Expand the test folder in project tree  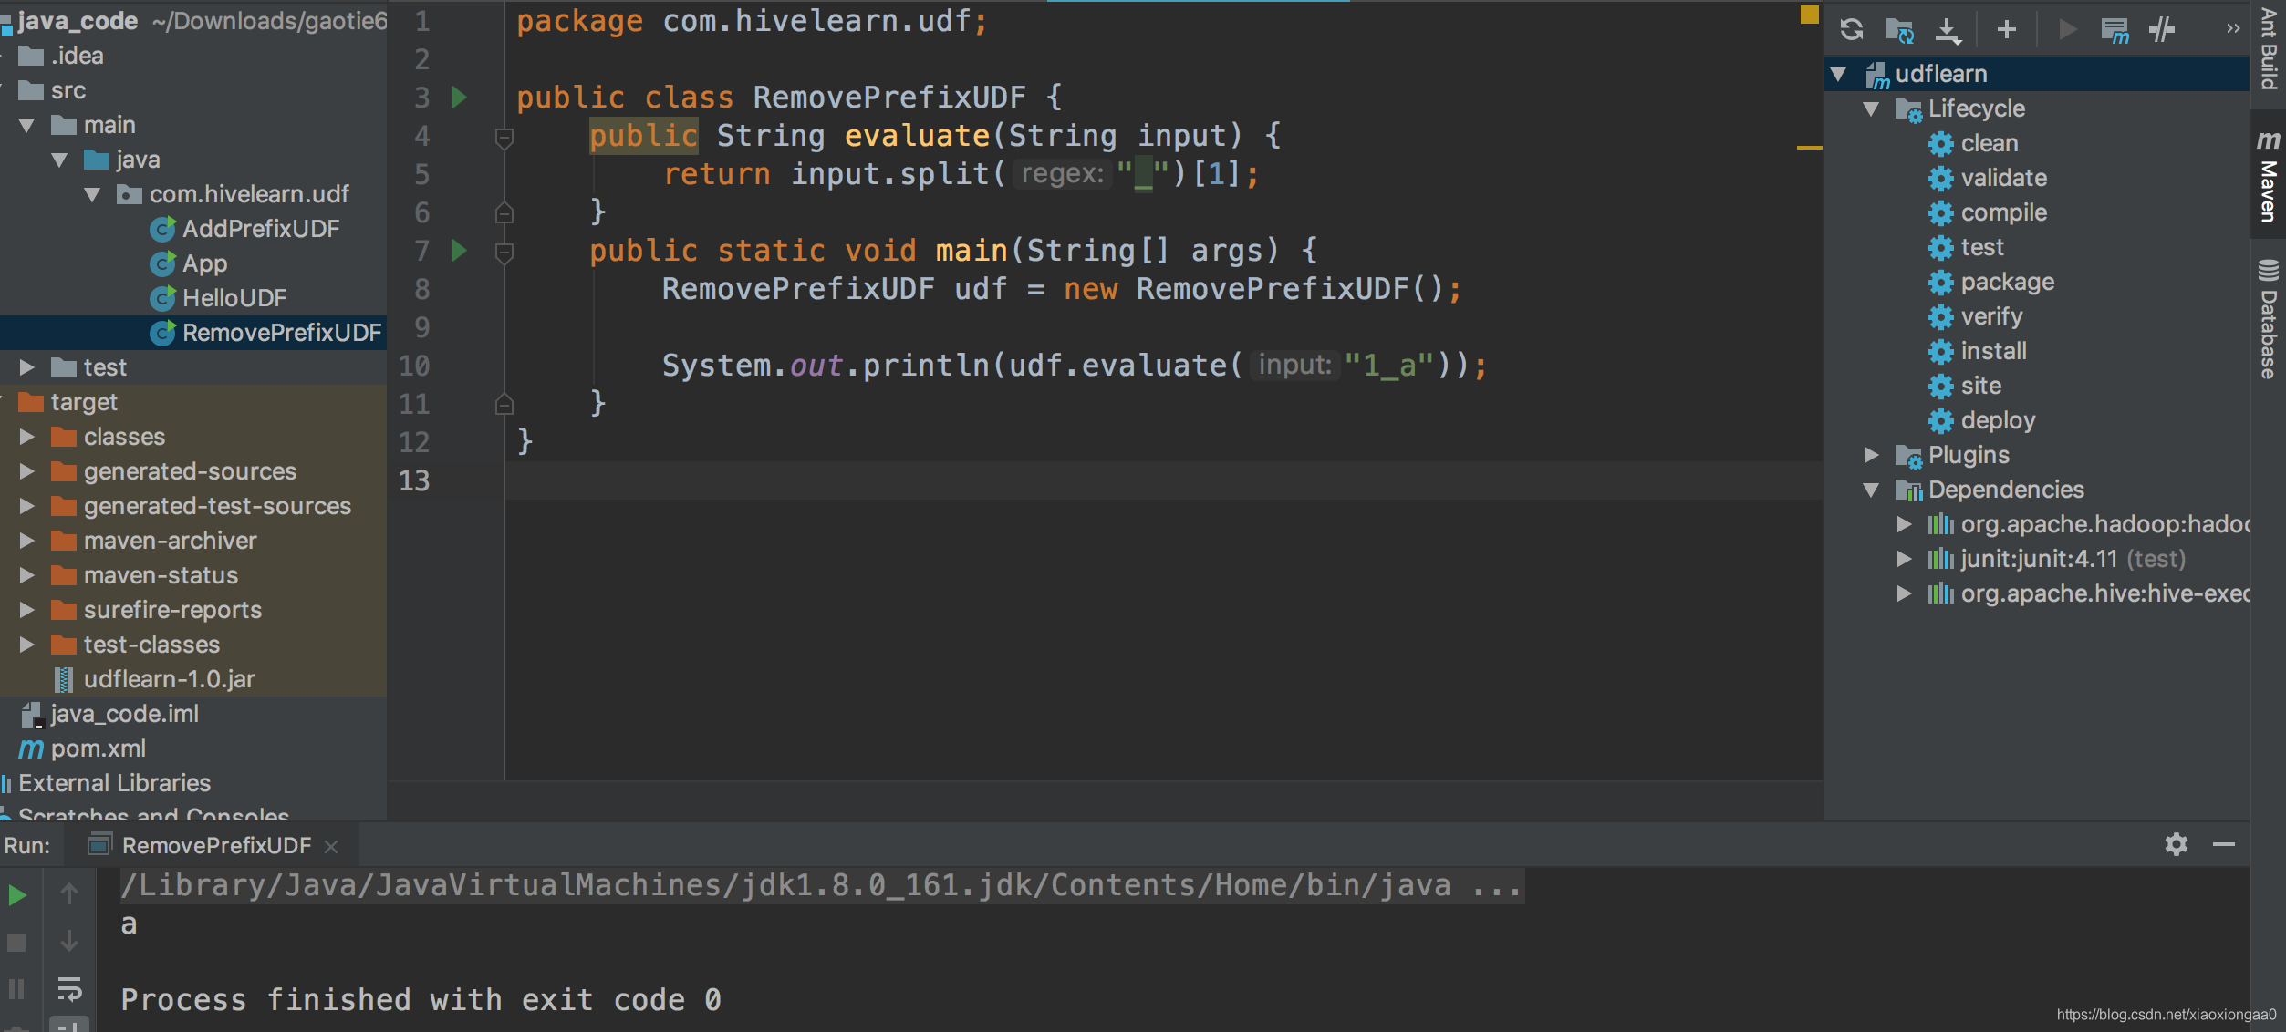click(x=26, y=367)
